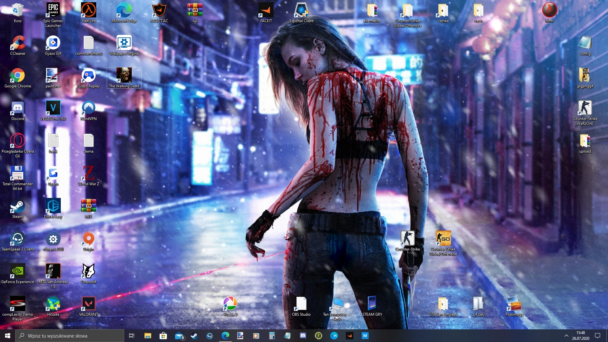The image size is (608, 342).
Task: Select compLexity Demo Player icon
Action: click(18, 309)
